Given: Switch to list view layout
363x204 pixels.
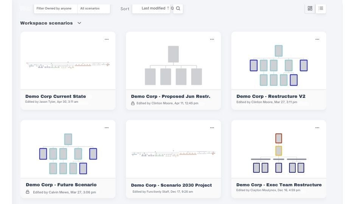Looking at the screenshot, I should pyautogui.click(x=321, y=8).
